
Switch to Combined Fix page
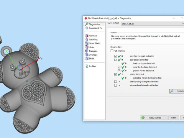(x=95, y=28)
